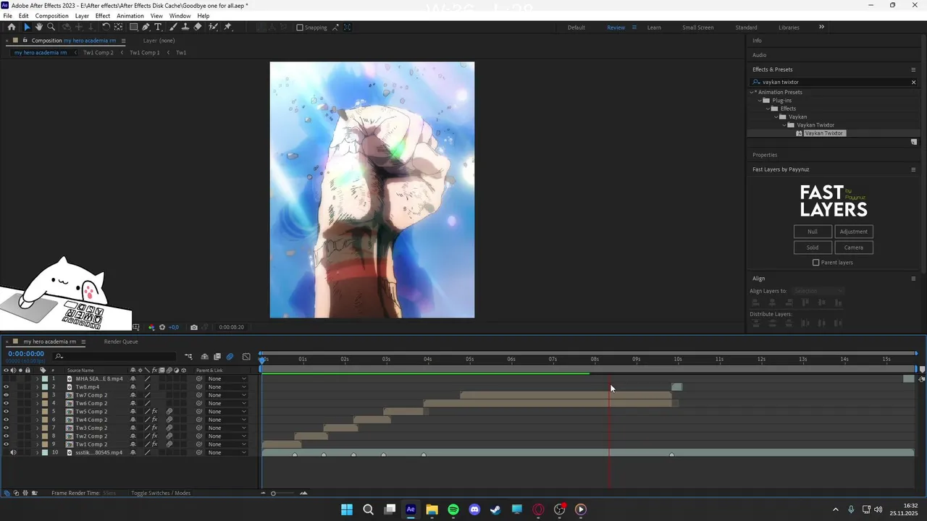
Task: Open the Align Layers to dropdown
Action: tap(818, 291)
